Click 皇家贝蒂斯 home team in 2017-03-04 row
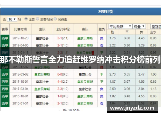 [42, 89]
